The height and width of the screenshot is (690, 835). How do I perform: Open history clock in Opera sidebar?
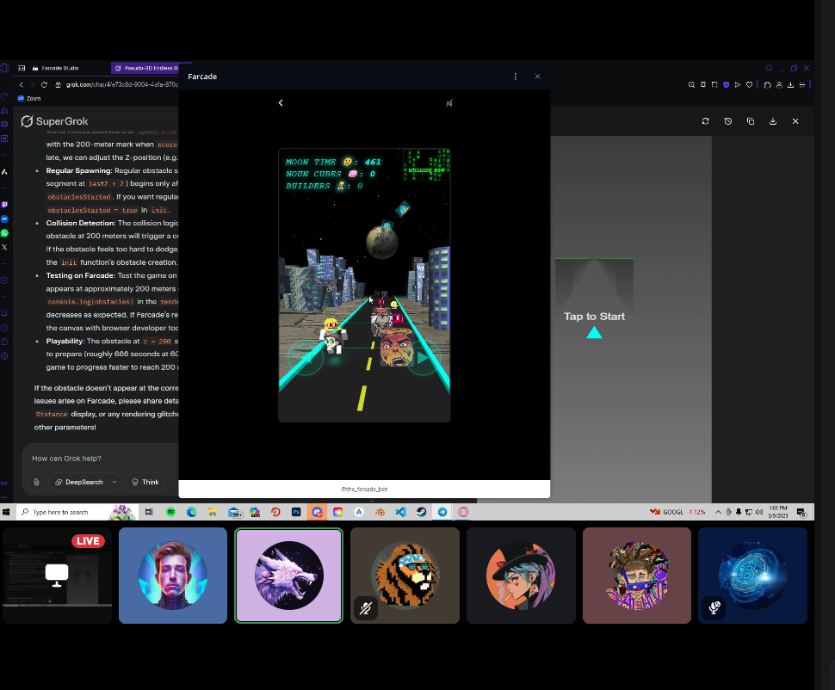pyautogui.click(x=5, y=328)
